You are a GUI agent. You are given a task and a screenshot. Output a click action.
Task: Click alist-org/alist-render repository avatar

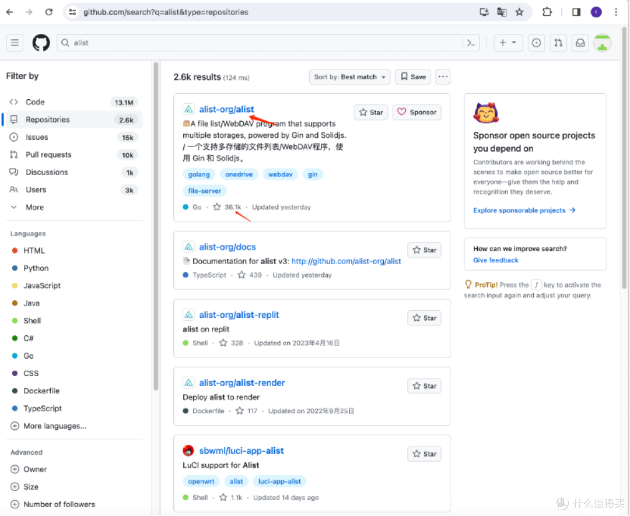(188, 382)
